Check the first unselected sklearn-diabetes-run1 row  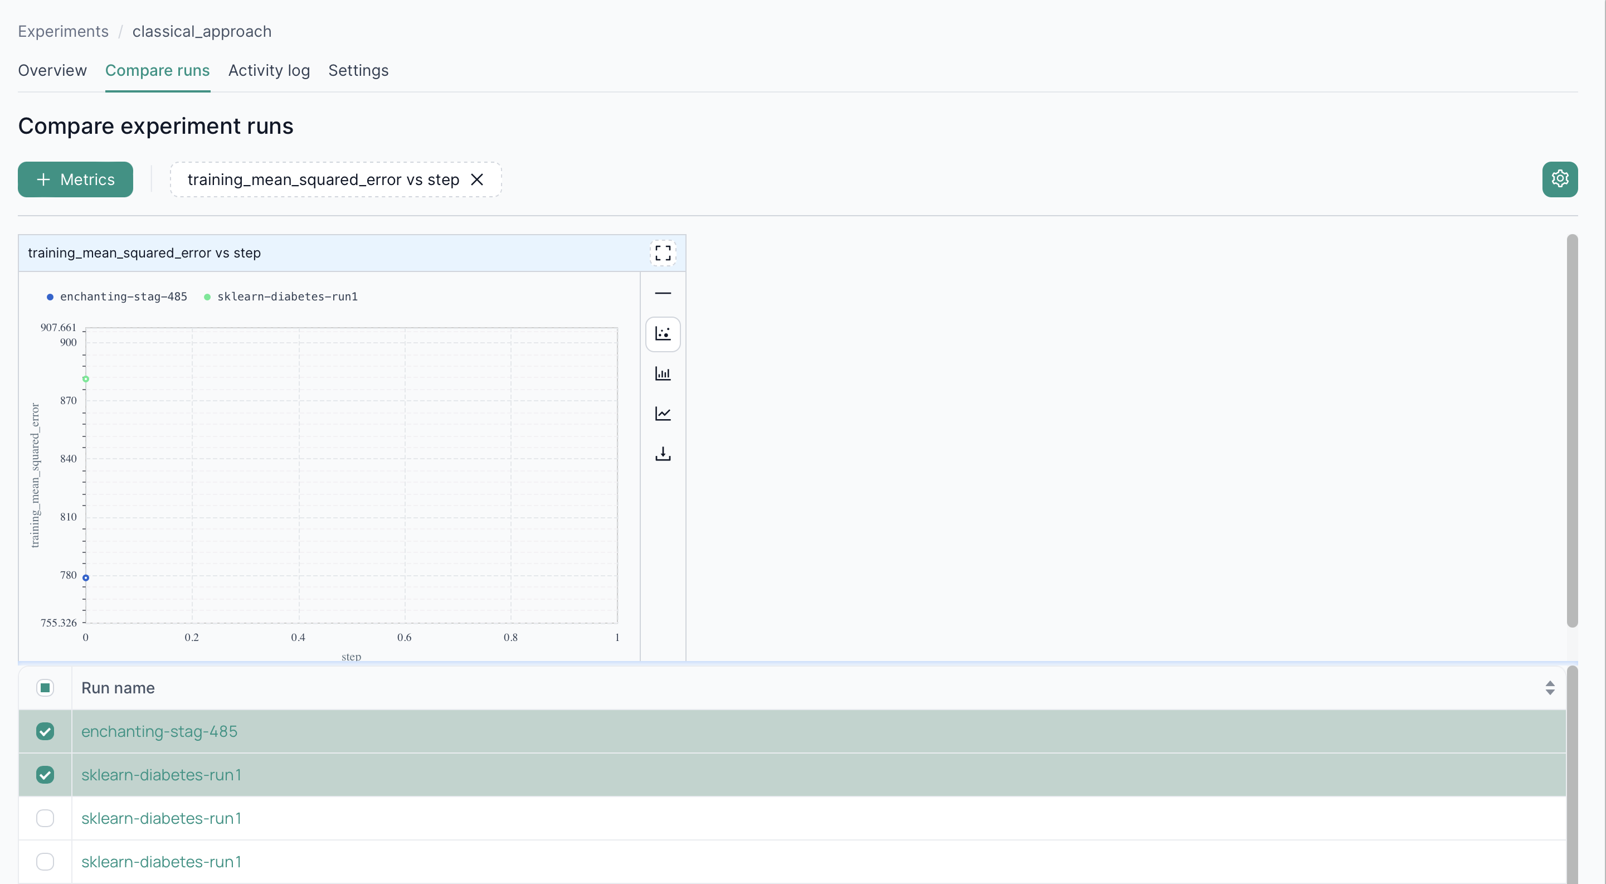[45, 818]
